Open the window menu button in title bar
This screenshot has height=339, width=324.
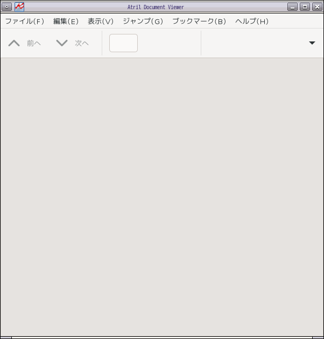point(6,7)
